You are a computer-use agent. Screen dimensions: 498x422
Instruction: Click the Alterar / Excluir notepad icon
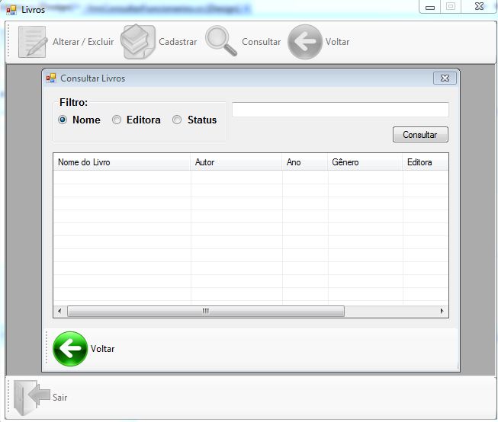coord(33,42)
